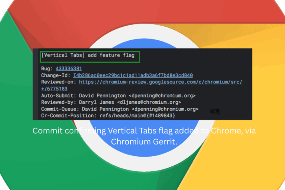Click the Auto-Submit David Pennington line
This screenshot has width=285, height=190.
click(118, 96)
